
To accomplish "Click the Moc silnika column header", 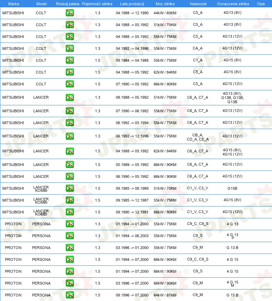I will click(x=165, y=4).
